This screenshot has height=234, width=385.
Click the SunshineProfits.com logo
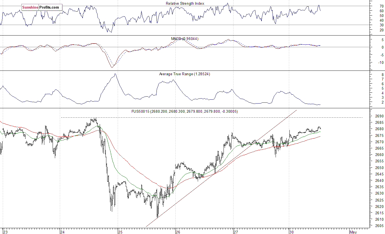[x=42, y=7]
